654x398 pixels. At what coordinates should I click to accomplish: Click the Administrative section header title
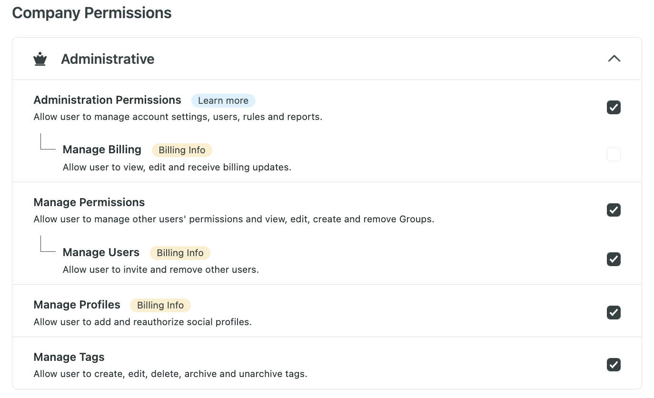108,59
